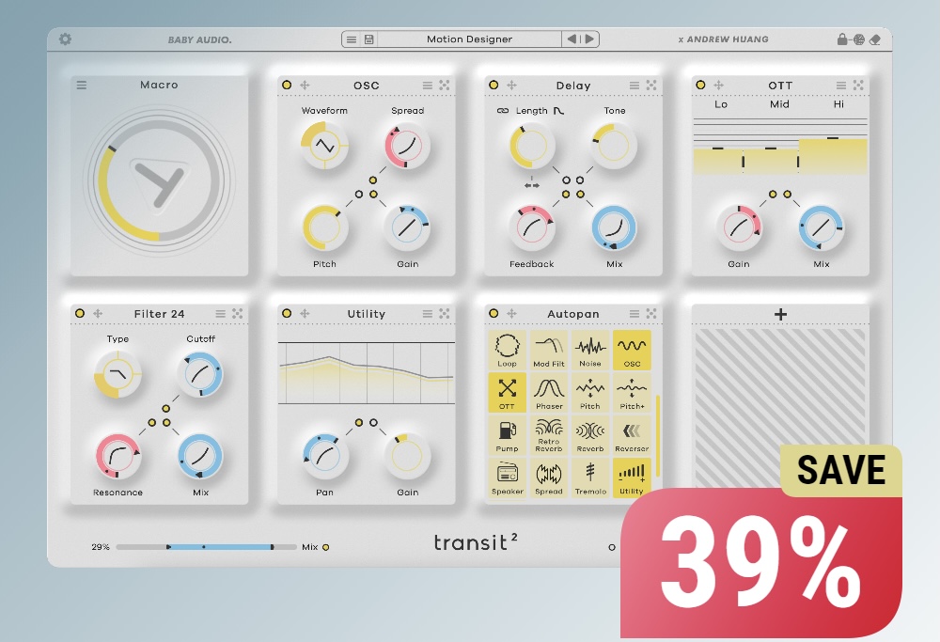Toggle the Autopan module power button

(x=493, y=314)
